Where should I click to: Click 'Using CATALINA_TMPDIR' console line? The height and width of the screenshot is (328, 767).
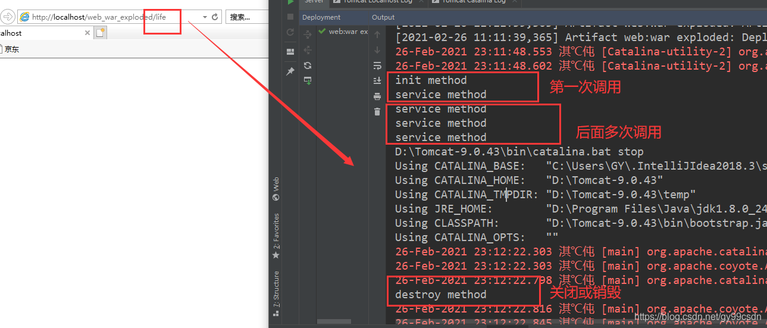(545, 195)
